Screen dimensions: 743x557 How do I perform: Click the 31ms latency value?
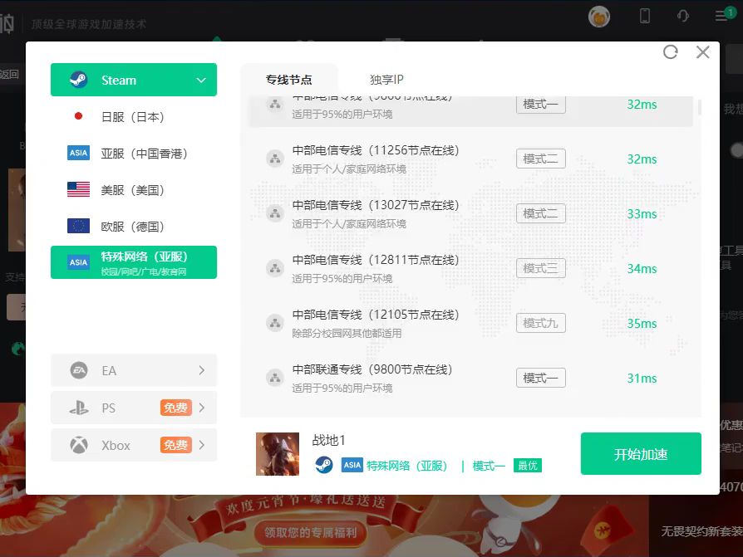point(642,379)
